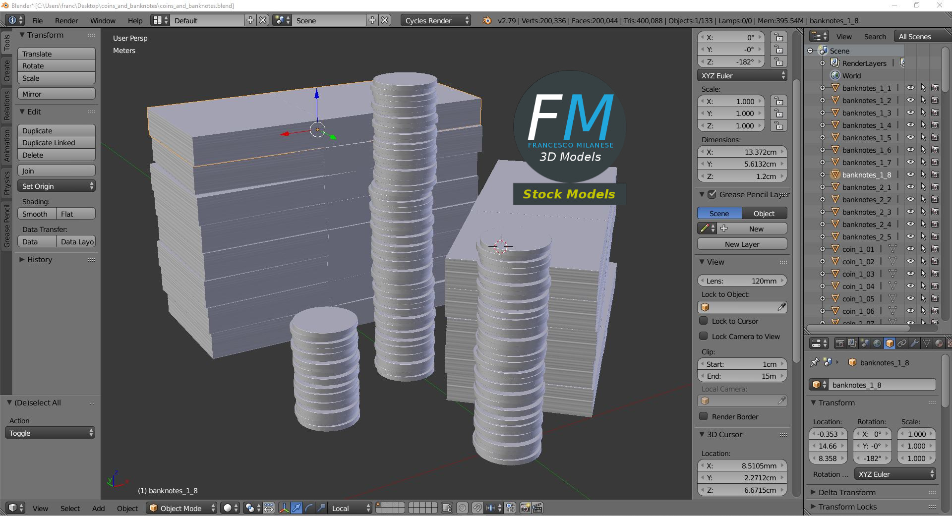Click the OpenGL render camera icon

pyautogui.click(x=525, y=508)
